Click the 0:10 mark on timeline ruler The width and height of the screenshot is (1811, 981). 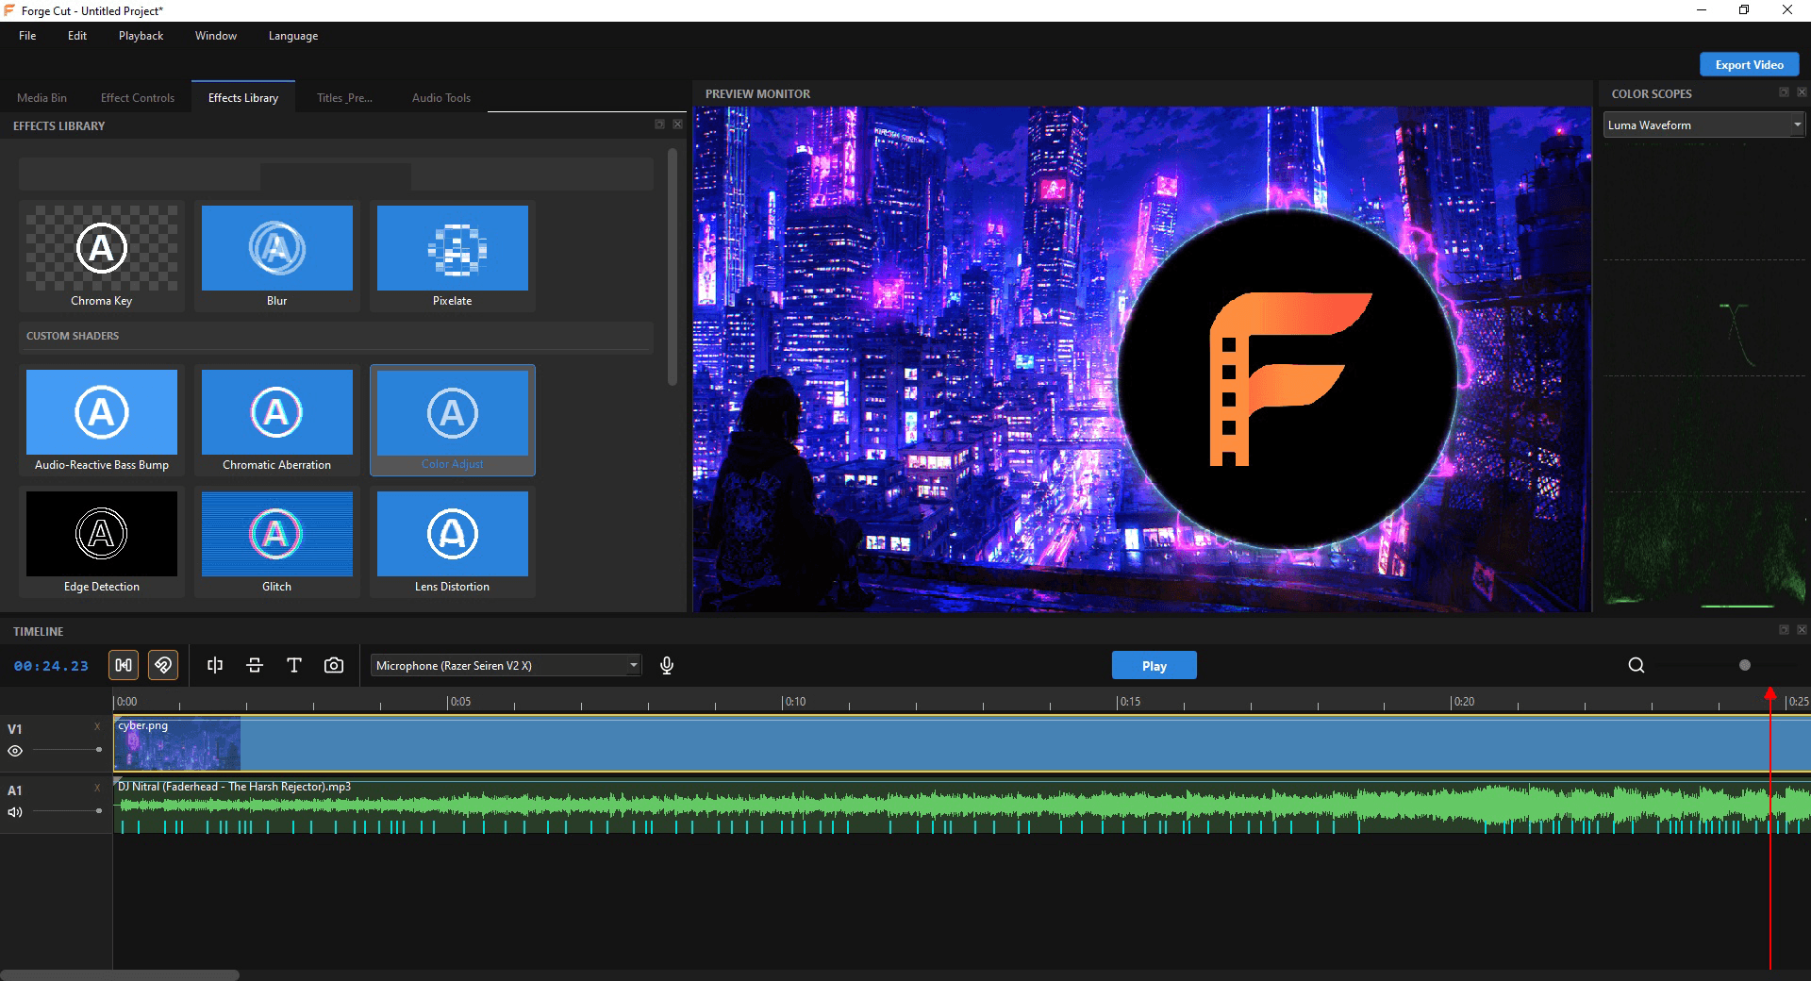click(795, 702)
